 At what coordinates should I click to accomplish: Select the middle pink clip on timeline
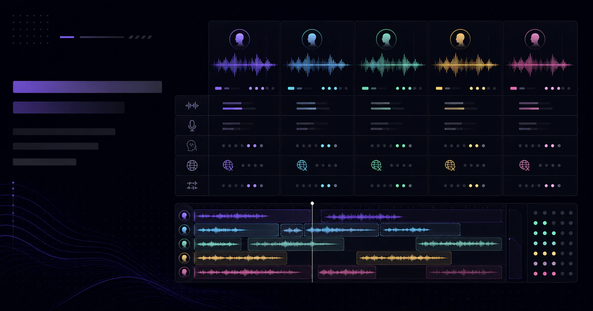(x=346, y=272)
